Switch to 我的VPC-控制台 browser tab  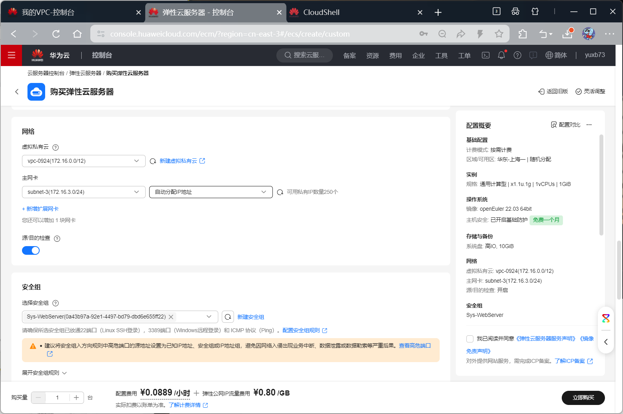tap(74, 12)
